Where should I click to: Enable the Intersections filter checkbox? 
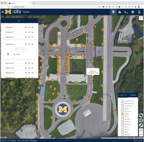click(x=122, y=101)
